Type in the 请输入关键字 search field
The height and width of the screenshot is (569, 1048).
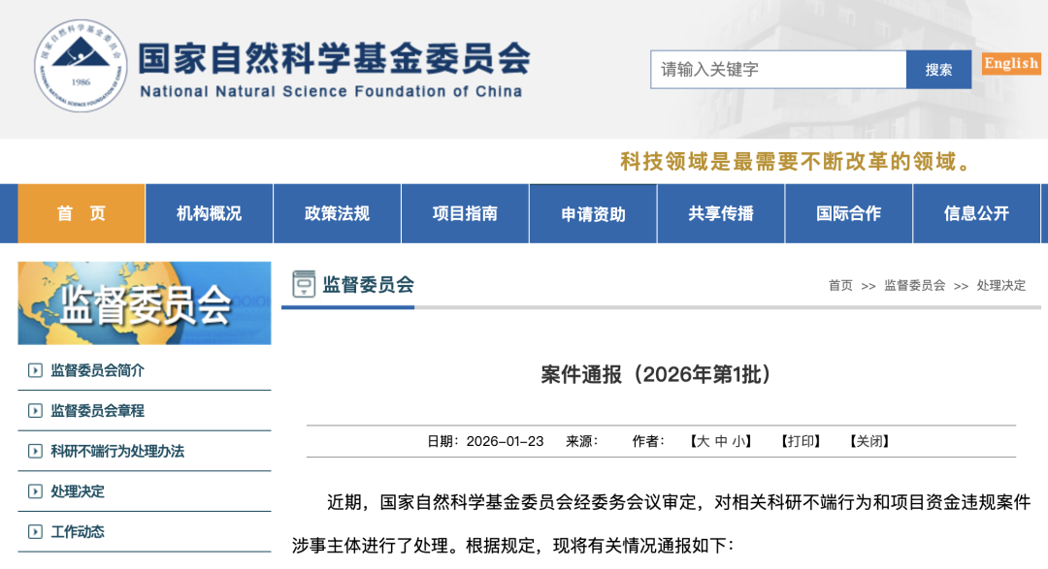click(777, 70)
